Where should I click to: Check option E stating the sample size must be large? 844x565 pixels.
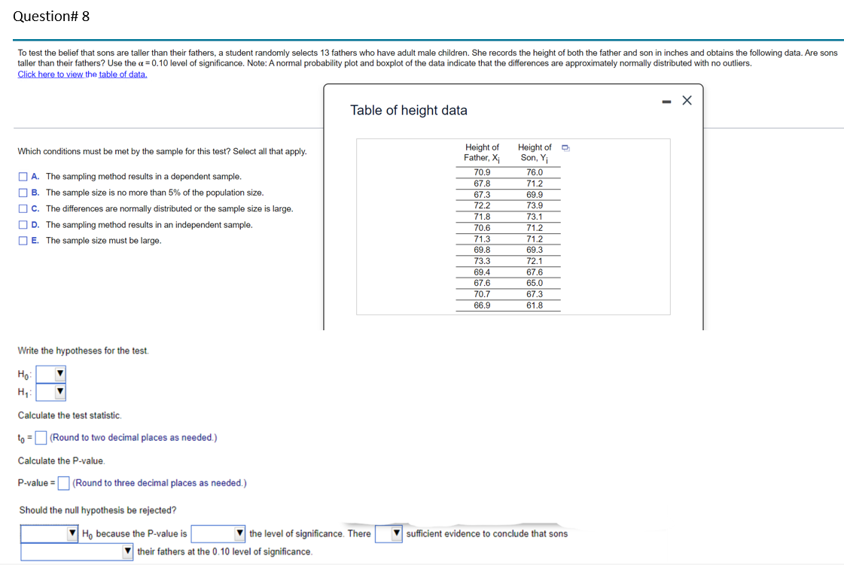pyautogui.click(x=23, y=240)
